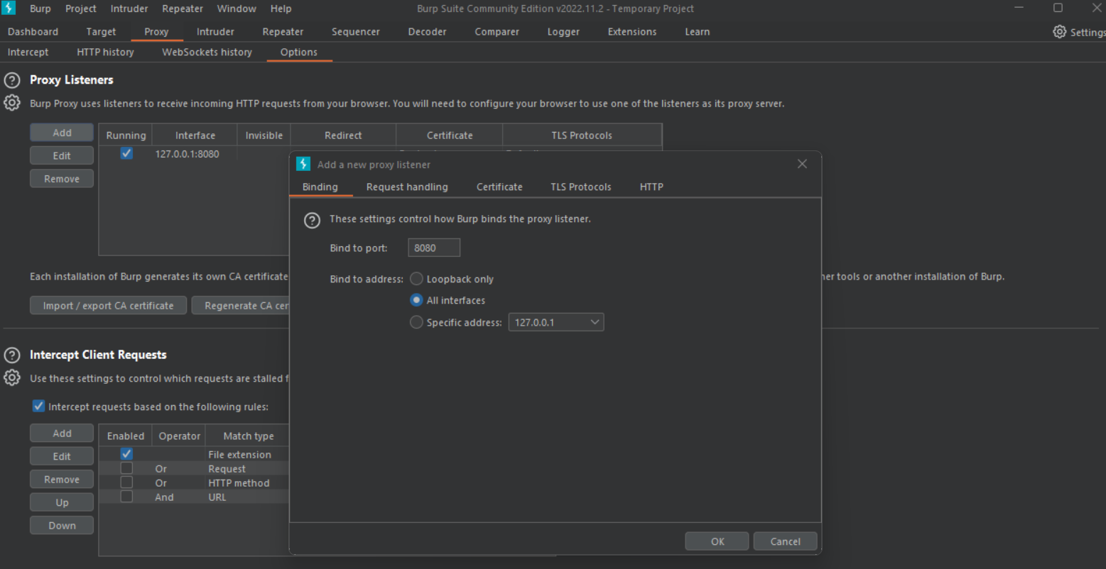Click Remove button under Proxy Listeners
This screenshot has height=569, width=1106.
click(62, 179)
